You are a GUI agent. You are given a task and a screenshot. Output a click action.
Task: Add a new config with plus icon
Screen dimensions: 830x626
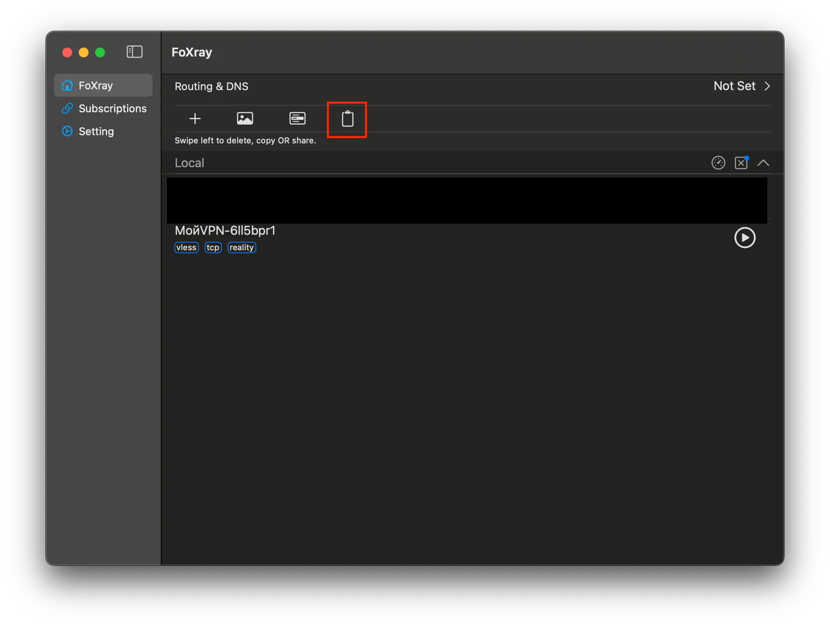(195, 119)
